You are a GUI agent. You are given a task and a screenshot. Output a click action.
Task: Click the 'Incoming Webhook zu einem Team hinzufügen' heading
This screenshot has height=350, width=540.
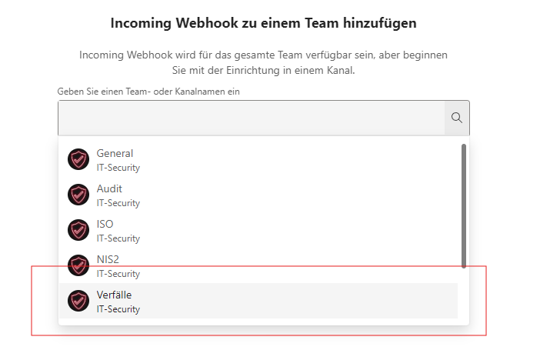click(263, 23)
